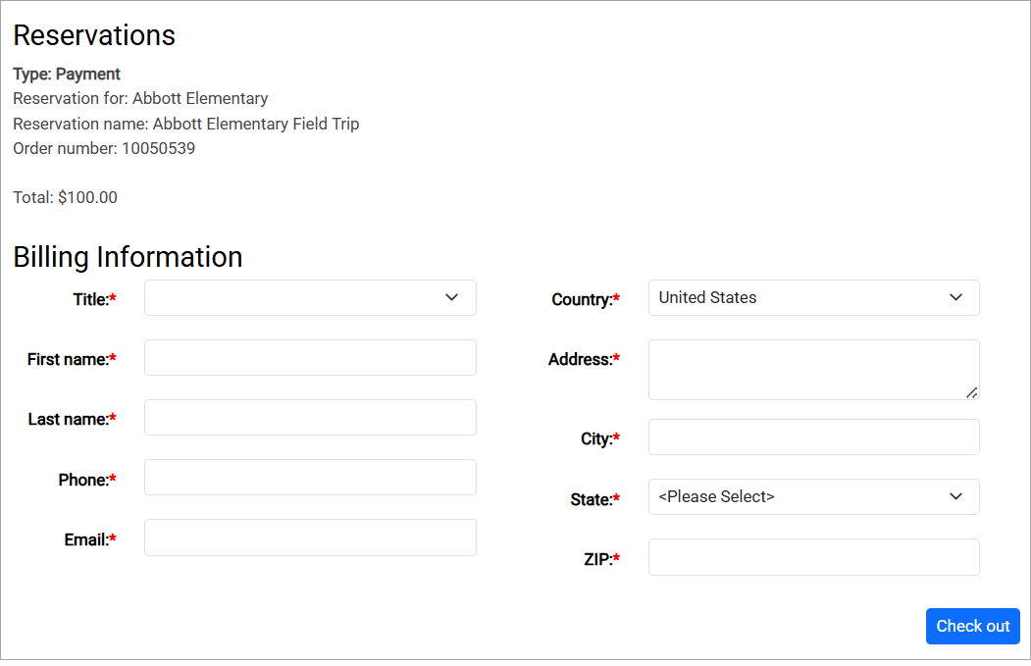Viewport: 1031px width, 666px height.
Task: Focus the Email text box
Action: click(x=310, y=538)
